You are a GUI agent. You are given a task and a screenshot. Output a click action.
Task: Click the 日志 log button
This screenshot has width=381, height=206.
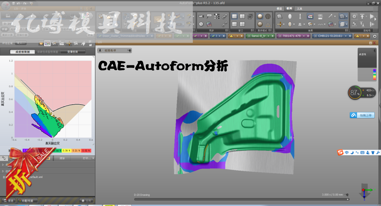(x=9, y=201)
